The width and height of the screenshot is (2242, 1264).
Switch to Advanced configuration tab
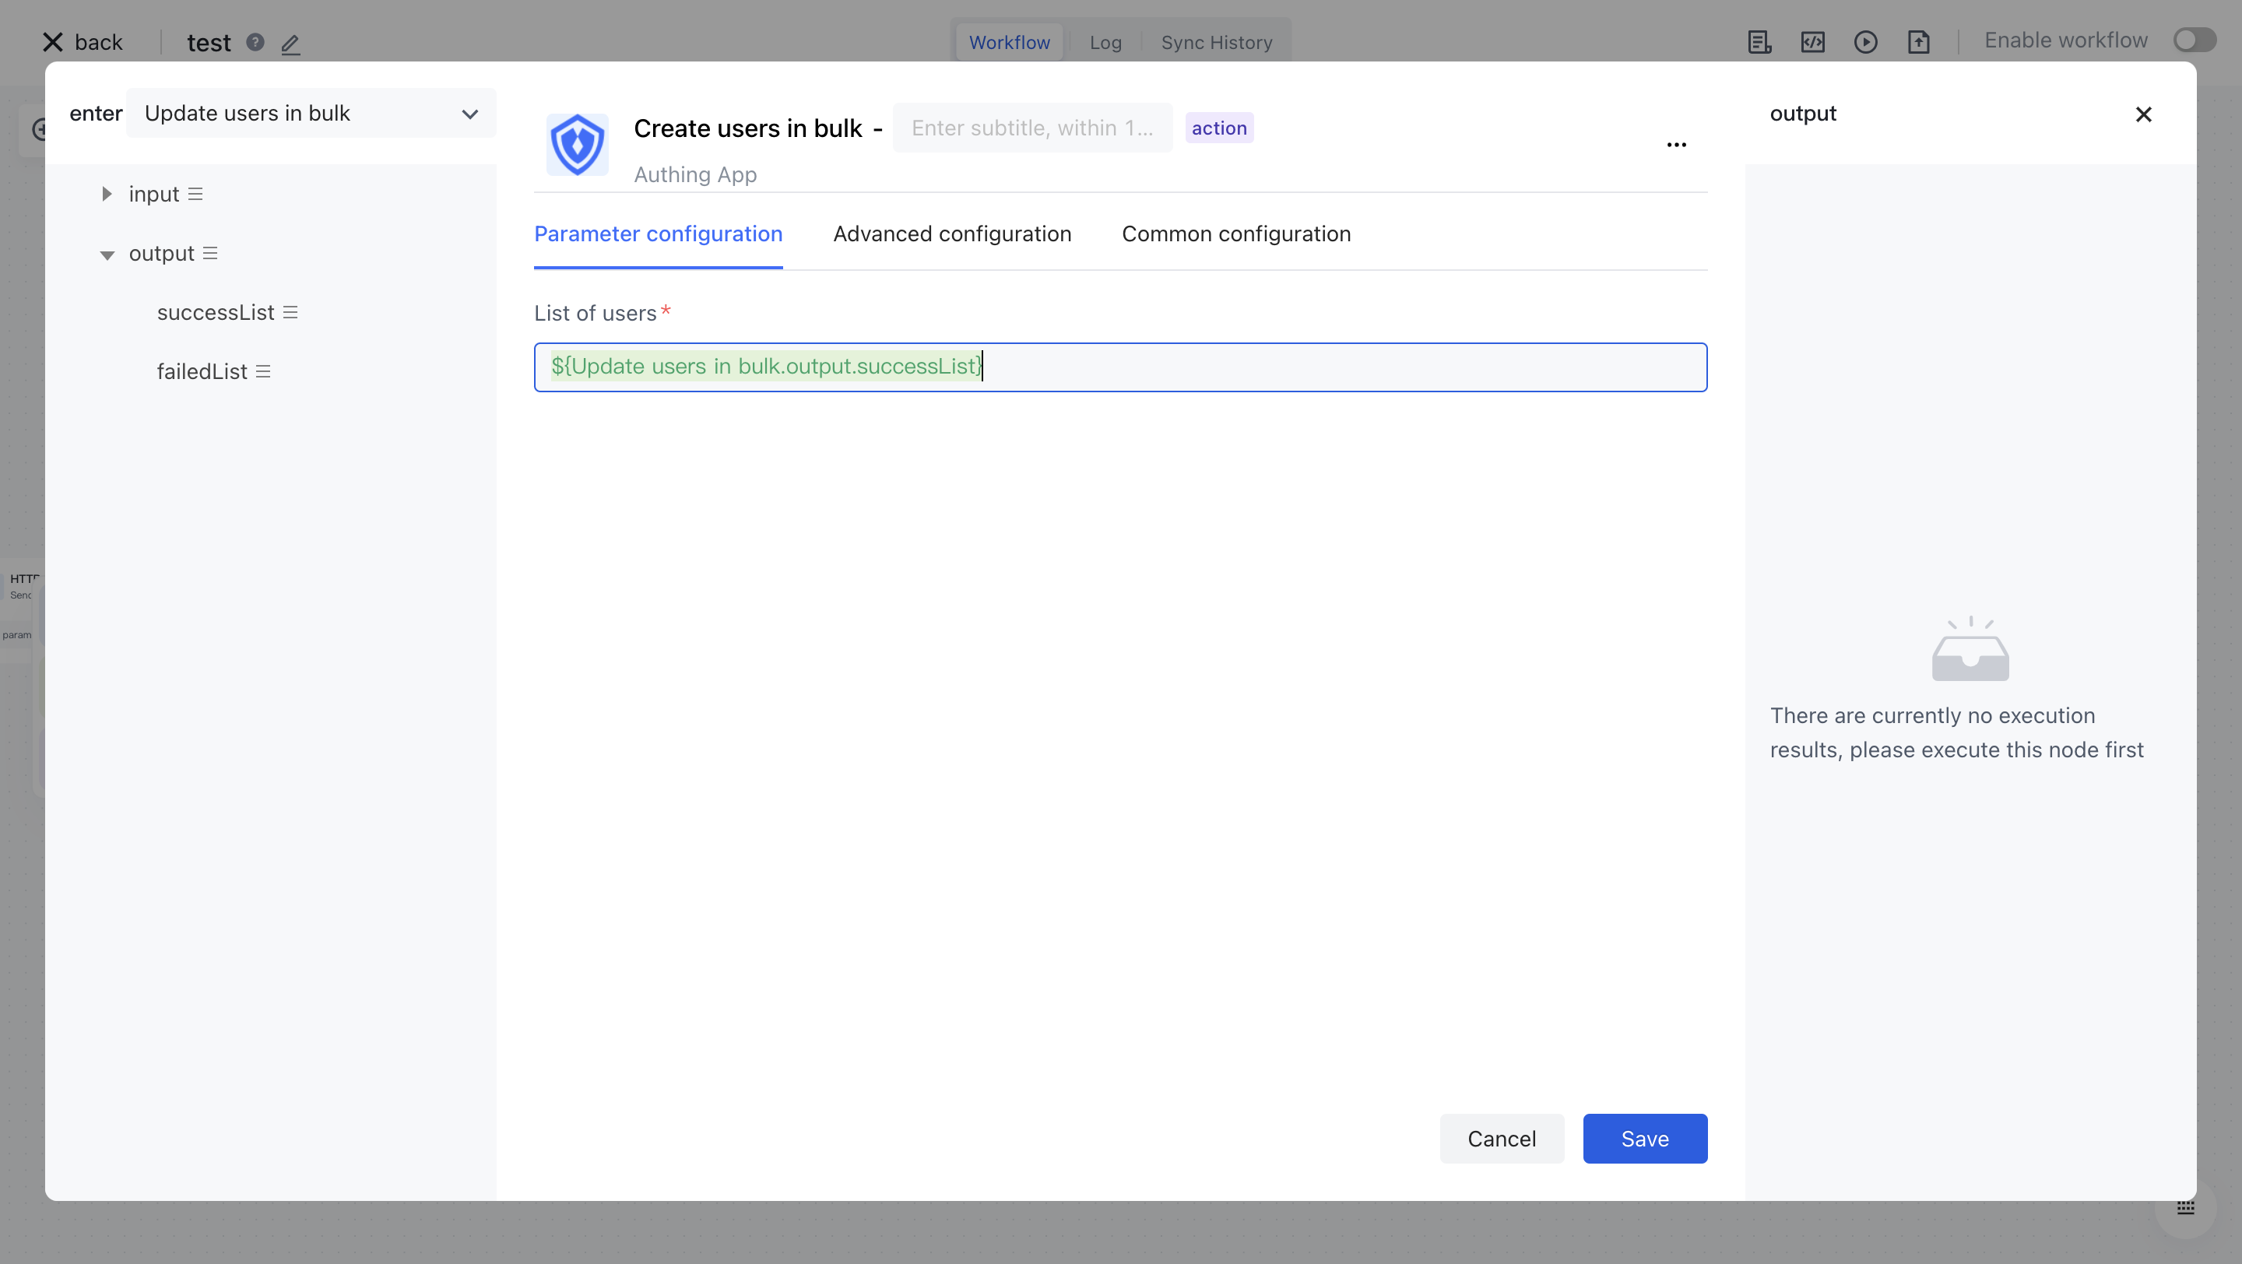952,234
